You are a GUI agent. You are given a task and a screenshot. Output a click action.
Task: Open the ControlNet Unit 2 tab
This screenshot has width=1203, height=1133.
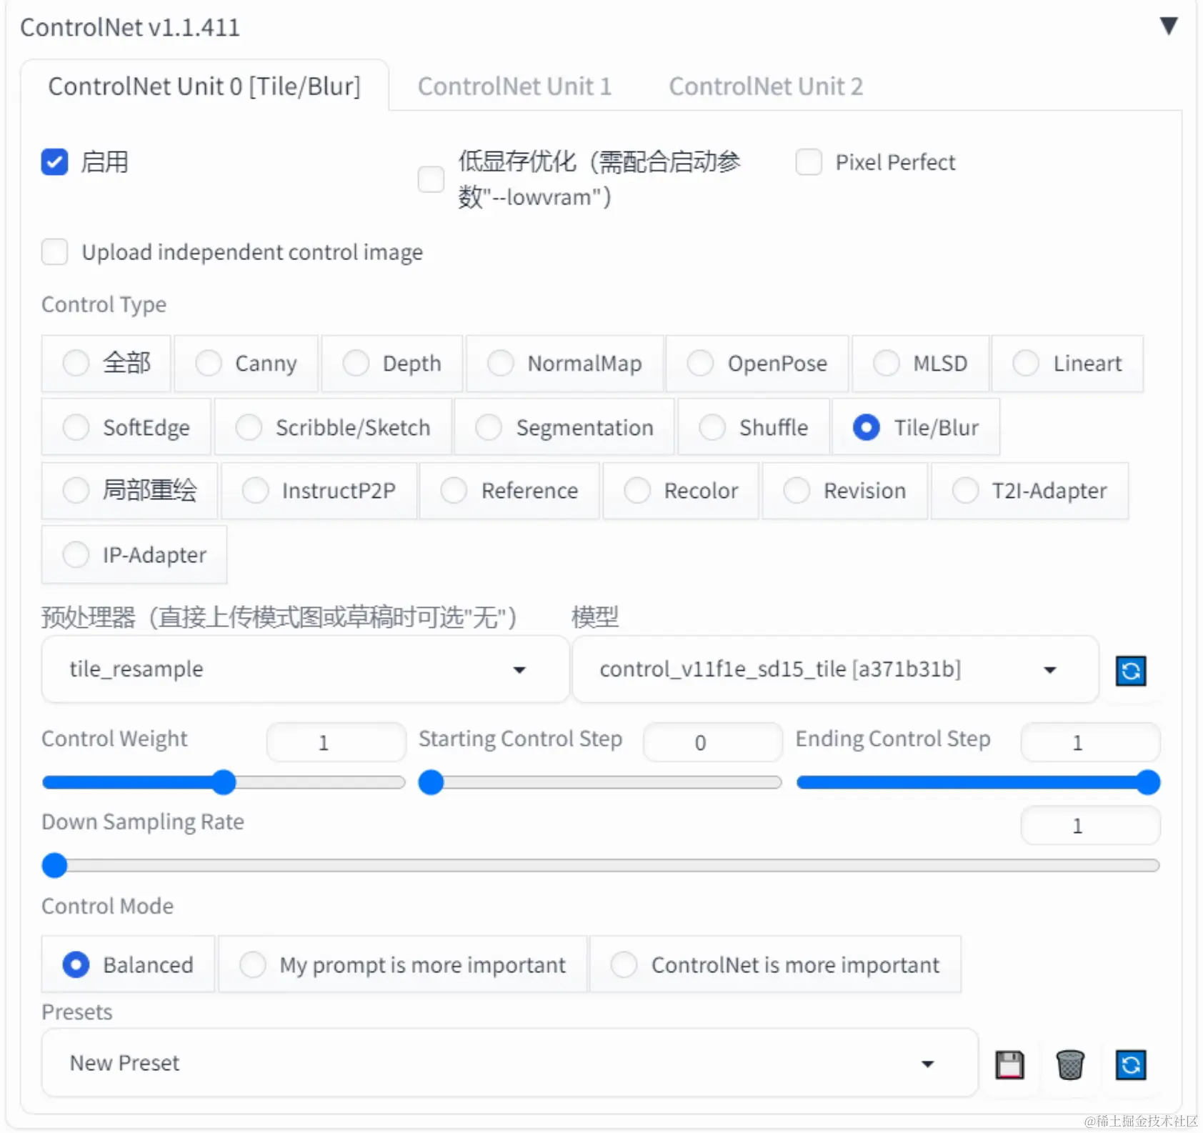766,86
